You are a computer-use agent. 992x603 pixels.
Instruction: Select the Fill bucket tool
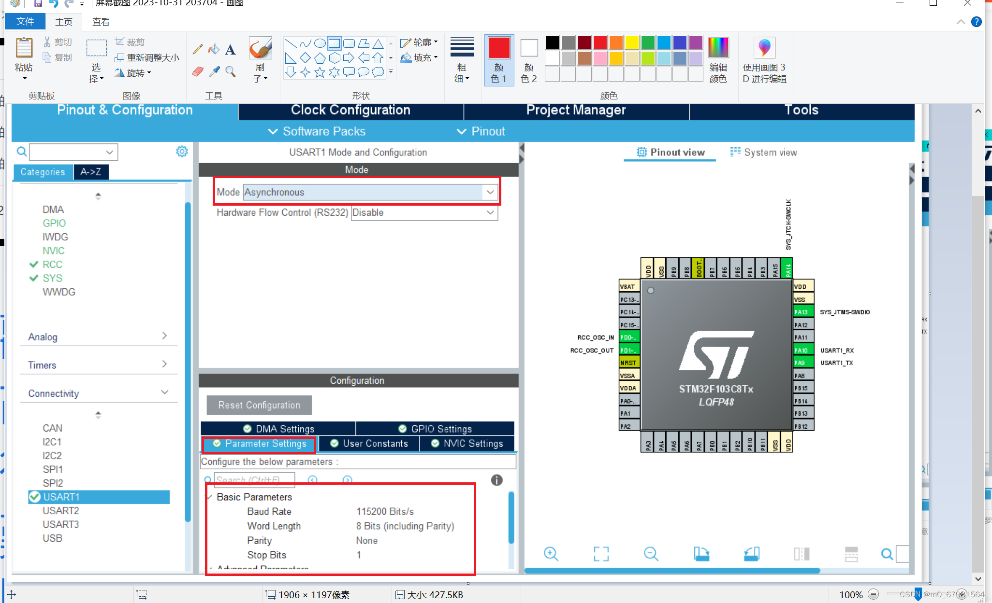(x=214, y=49)
